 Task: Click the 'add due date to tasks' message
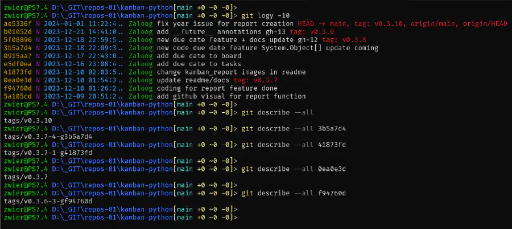point(199,64)
